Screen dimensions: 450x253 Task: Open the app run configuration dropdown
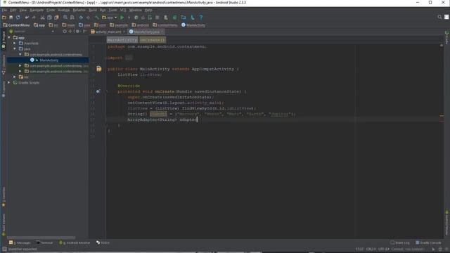pyautogui.click(x=110, y=18)
